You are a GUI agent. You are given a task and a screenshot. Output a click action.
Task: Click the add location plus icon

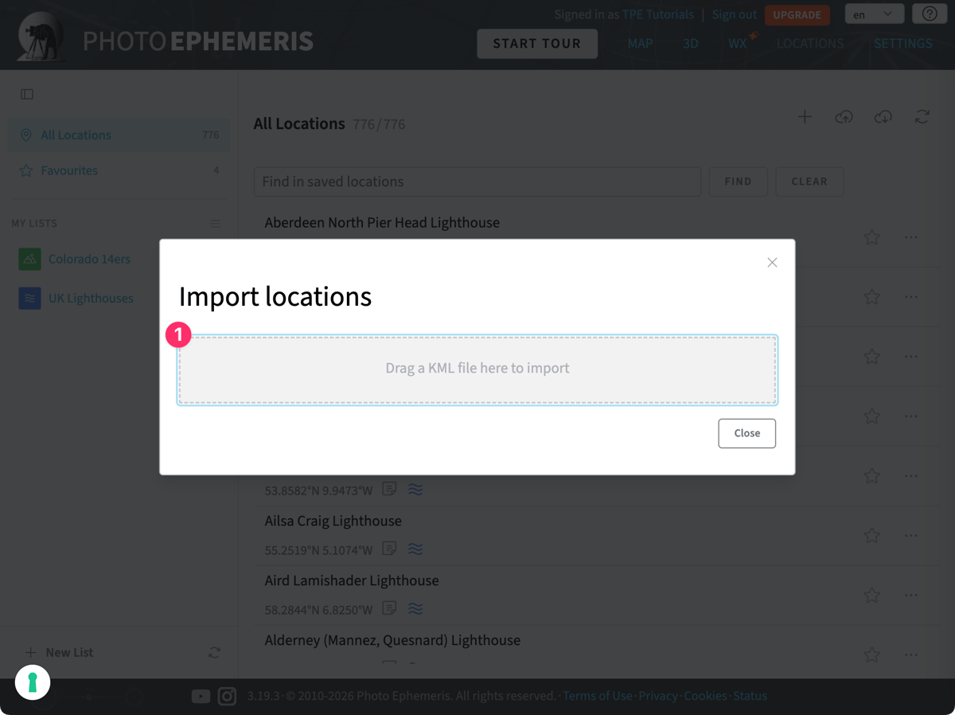point(805,117)
